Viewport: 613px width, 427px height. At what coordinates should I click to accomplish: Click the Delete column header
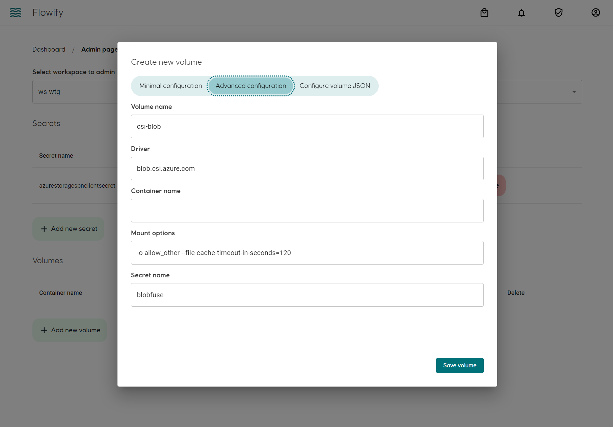[516, 293]
